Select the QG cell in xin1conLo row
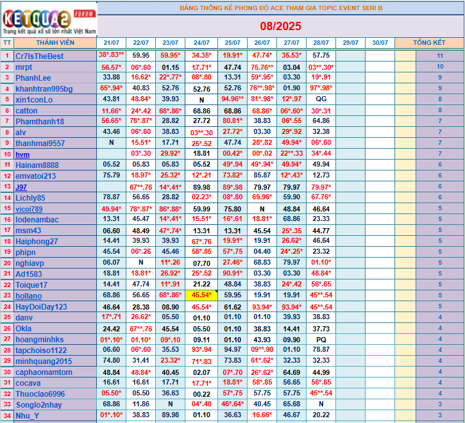Screen dimensions: 465x423 tap(321, 99)
